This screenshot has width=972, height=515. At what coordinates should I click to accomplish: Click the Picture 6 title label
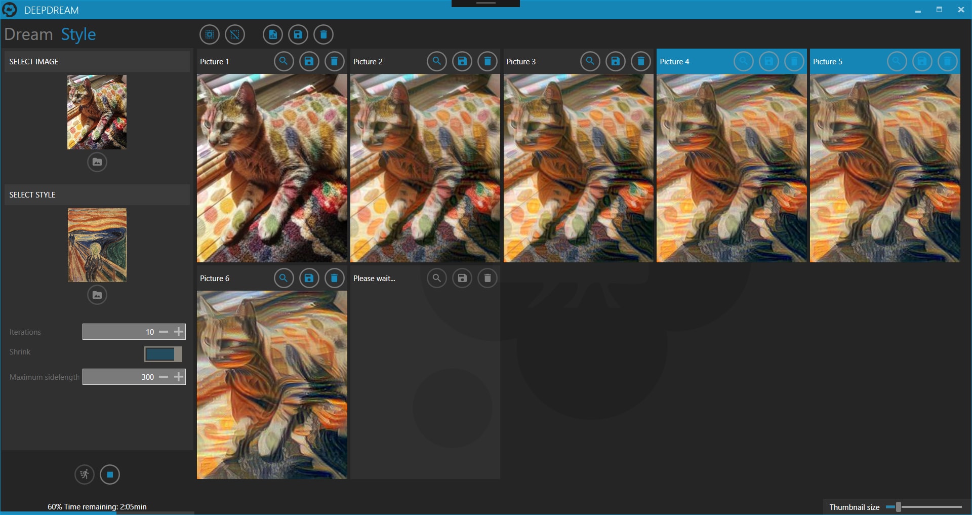point(215,278)
